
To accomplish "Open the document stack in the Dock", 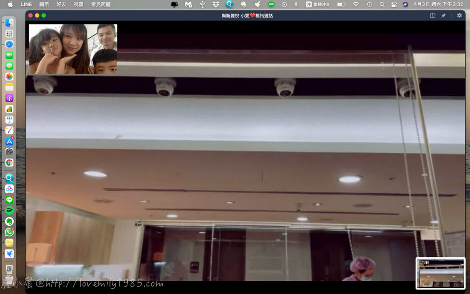I will 9,269.
